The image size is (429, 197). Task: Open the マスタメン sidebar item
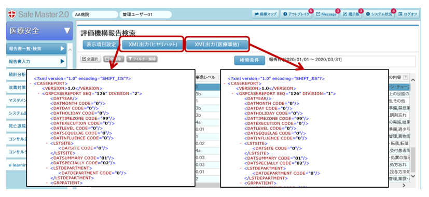tap(17, 101)
